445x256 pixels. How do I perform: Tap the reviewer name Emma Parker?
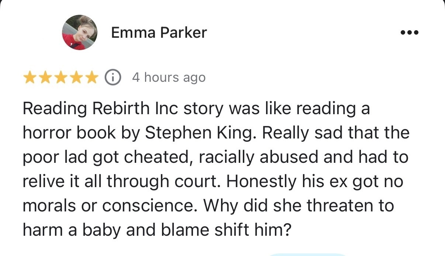coord(159,33)
